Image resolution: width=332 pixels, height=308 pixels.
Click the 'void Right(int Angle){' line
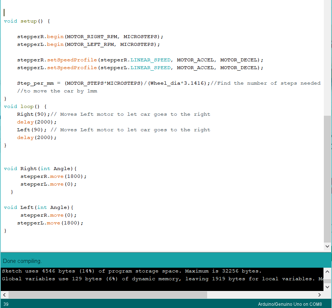pyautogui.click(x=40, y=169)
